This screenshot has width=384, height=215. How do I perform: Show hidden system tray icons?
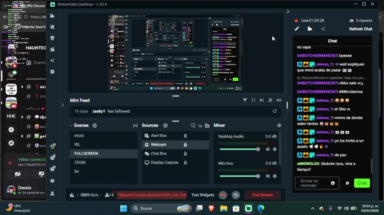(x=313, y=208)
